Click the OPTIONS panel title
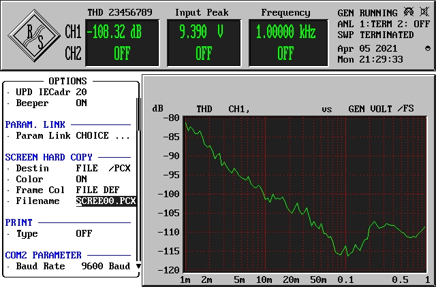The image size is (436, 287). pyautogui.click(x=68, y=81)
